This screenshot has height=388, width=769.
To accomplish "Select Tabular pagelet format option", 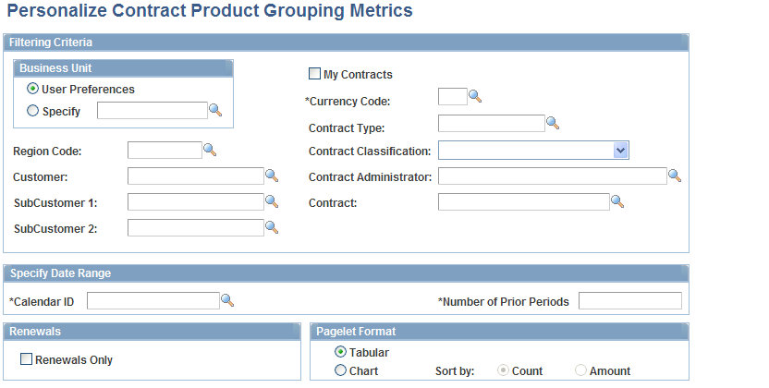I will pos(341,352).
